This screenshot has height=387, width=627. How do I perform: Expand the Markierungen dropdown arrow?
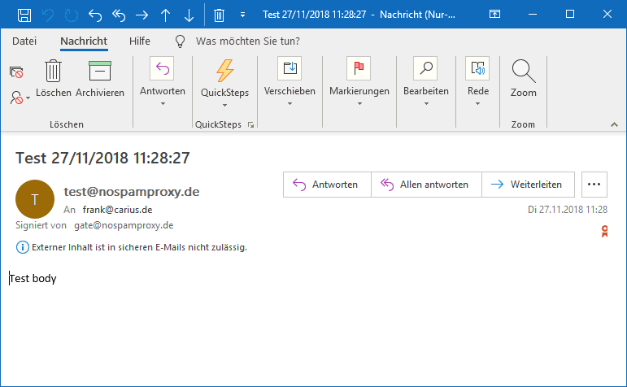point(359,103)
